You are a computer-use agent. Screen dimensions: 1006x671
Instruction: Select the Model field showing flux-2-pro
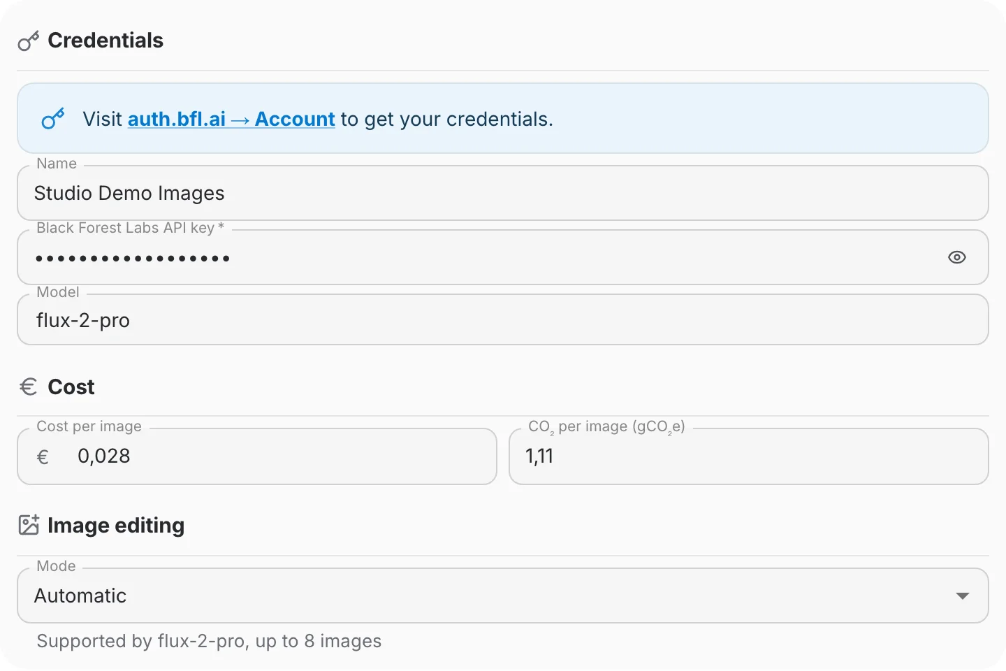click(503, 319)
